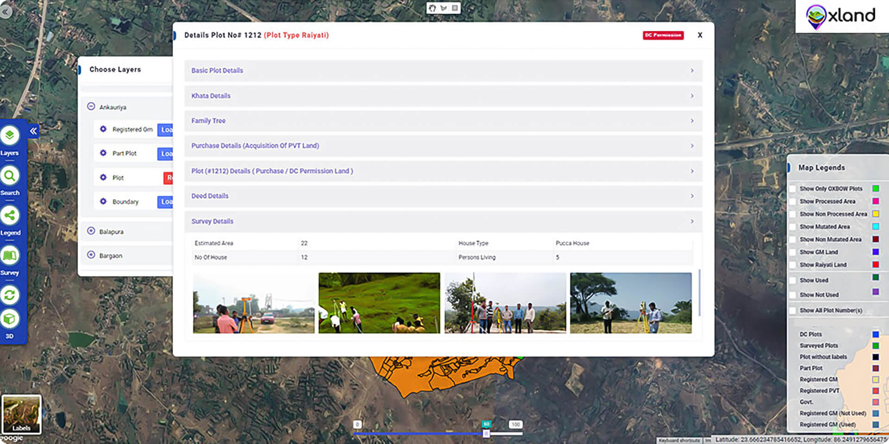Image resolution: width=889 pixels, height=444 pixels.
Task: Open the Legend share icon
Action: click(10, 215)
